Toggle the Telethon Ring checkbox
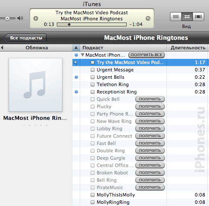 pos(92,85)
